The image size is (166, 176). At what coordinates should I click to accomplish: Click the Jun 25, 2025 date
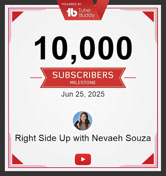[x=83, y=94]
